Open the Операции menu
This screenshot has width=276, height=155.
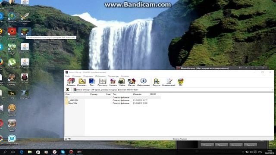tap(88, 76)
